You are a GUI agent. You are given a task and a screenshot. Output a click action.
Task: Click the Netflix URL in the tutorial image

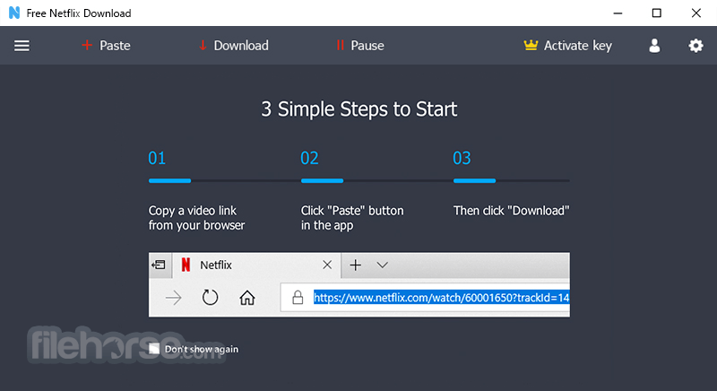(441, 298)
